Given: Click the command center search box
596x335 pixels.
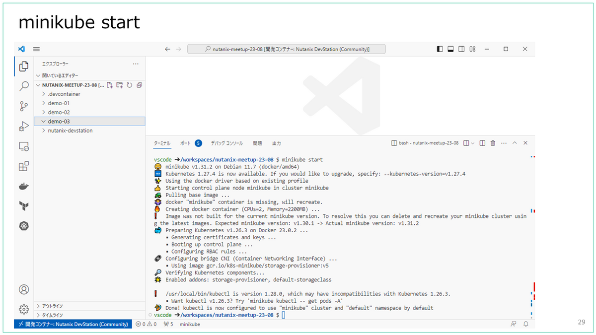Looking at the screenshot, I should (x=286, y=49).
